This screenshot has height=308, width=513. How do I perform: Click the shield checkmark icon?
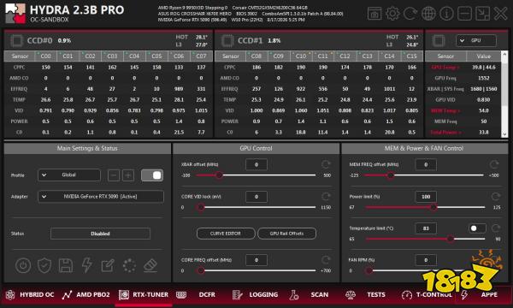44,265
